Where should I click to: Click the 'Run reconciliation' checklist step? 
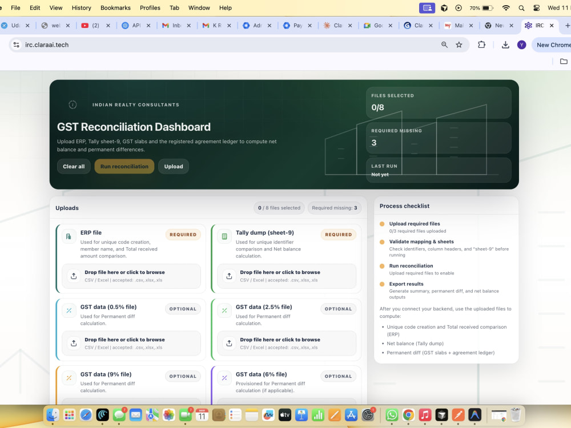coord(411,266)
